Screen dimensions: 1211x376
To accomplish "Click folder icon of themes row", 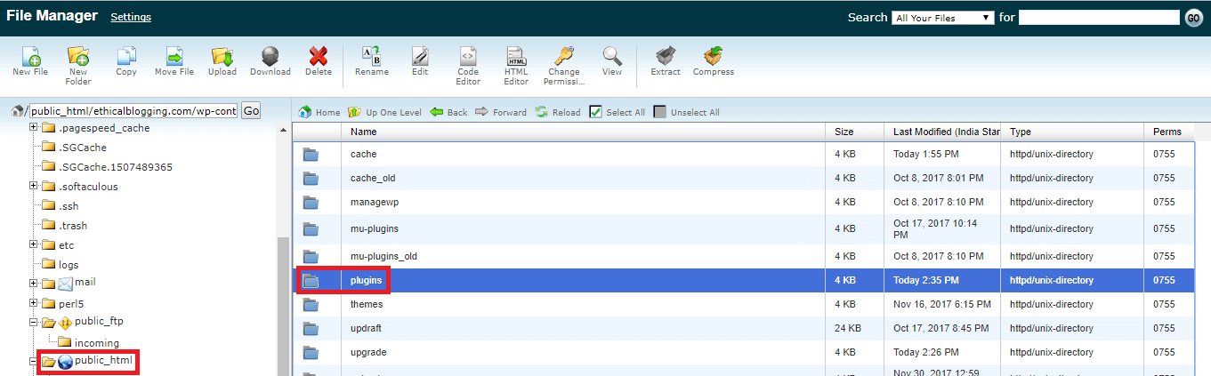I will coord(311,305).
